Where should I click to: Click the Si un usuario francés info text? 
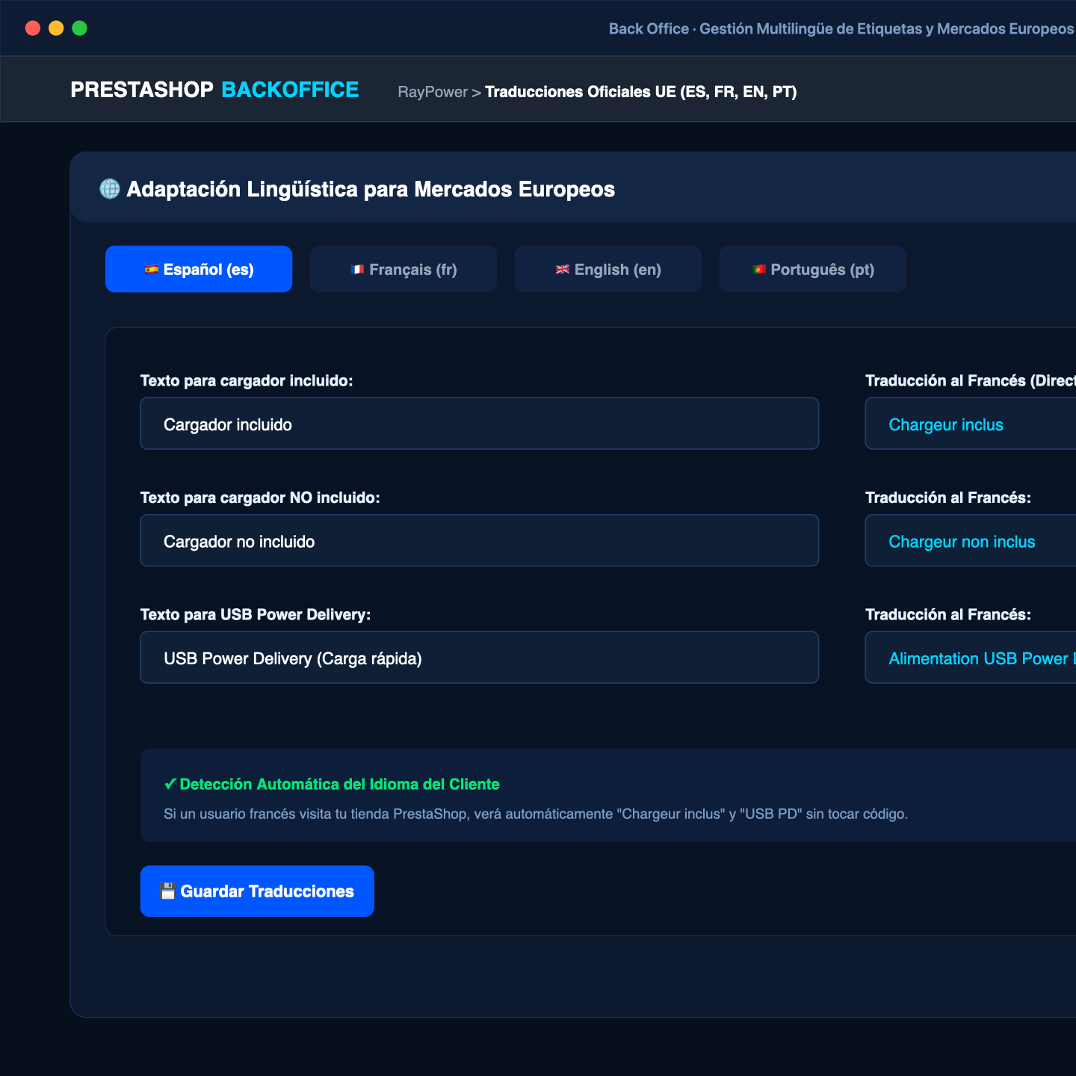(536, 814)
